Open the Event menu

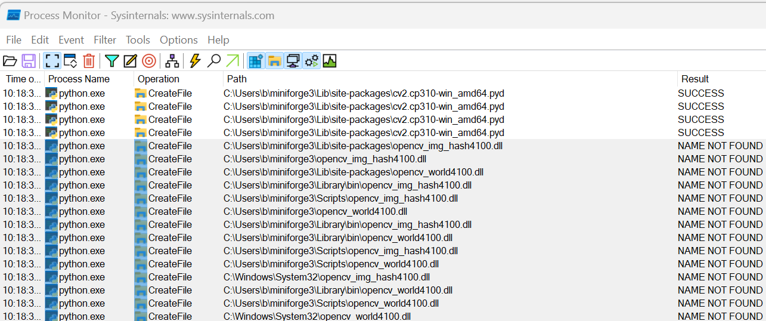point(71,40)
